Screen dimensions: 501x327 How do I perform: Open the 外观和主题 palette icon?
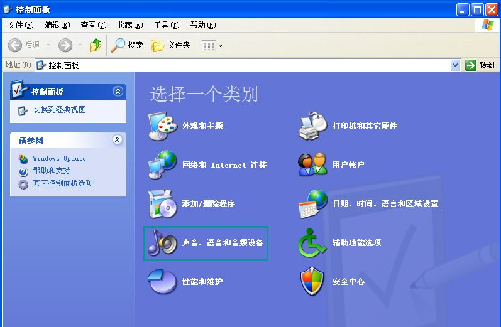click(x=162, y=126)
